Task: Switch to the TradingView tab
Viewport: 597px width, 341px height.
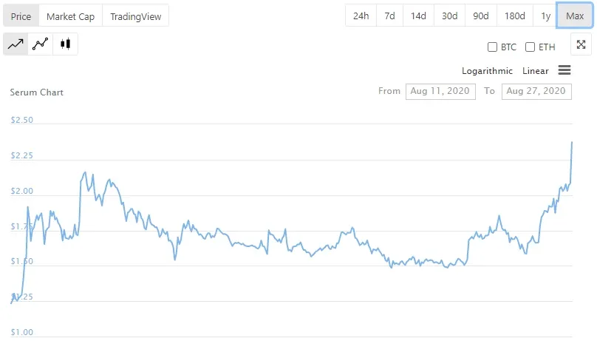Action: coord(135,16)
